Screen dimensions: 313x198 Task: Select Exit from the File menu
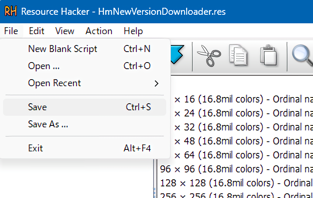(36, 148)
